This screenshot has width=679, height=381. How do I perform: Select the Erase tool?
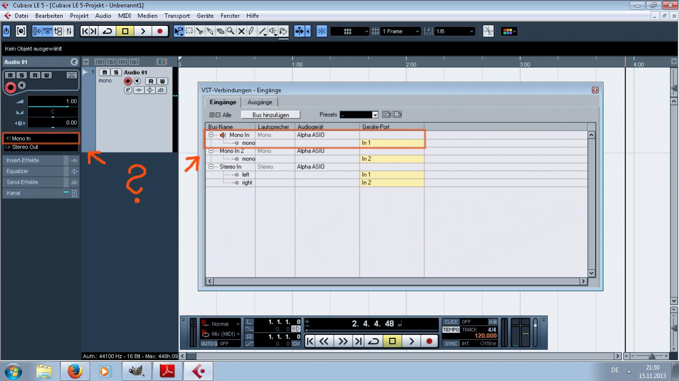pos(221,31)
